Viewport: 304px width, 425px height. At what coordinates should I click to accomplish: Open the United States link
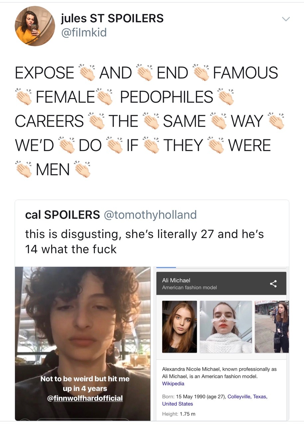click(x=177, y=404)
